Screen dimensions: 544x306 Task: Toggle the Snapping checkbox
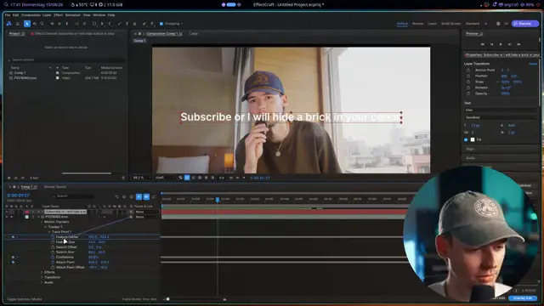click(x=161, y=24)
